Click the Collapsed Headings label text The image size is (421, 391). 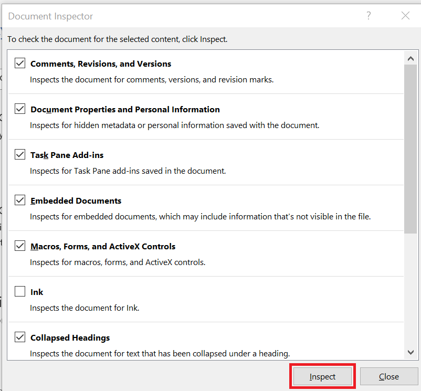coord(70,338)
